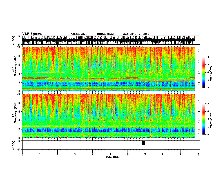
Task: Click the "ch.1(V)" waveform axis label
Action: pyautogui.click(x=13, y=40)
